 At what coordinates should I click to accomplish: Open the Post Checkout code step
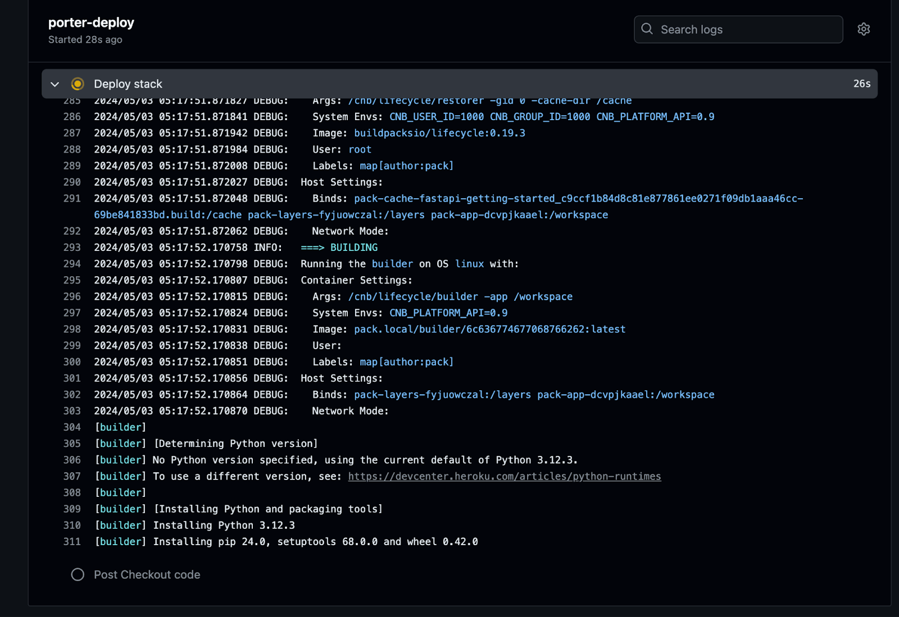coord(147,574)
